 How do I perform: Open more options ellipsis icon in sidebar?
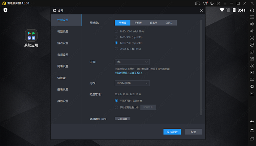pos(252,94)
